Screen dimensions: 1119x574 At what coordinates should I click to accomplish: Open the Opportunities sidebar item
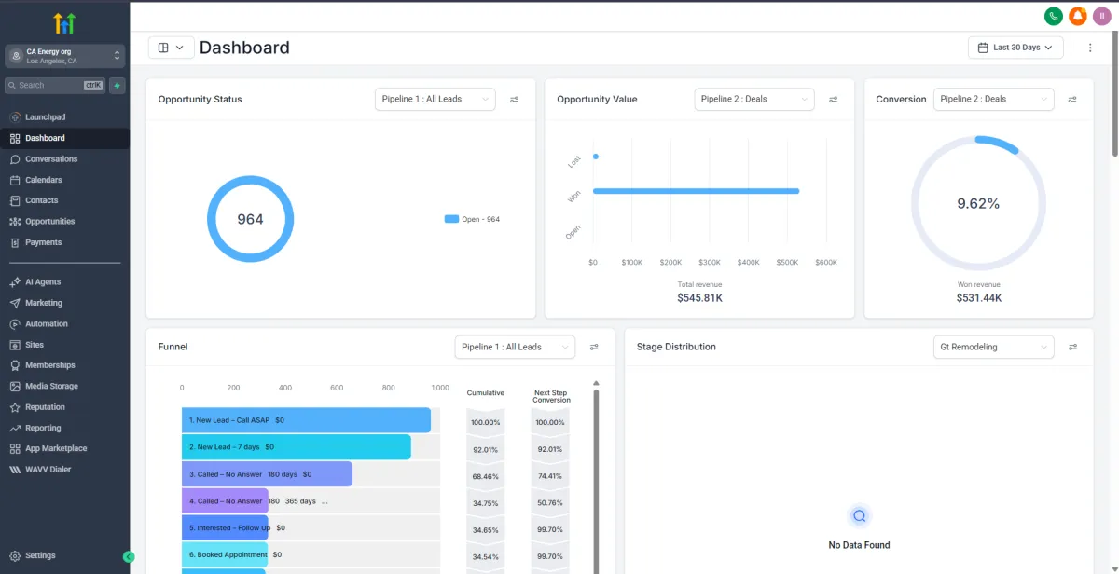tap(65, 222)
